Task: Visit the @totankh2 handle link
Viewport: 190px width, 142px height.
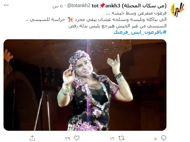Action: pos(79,6)
